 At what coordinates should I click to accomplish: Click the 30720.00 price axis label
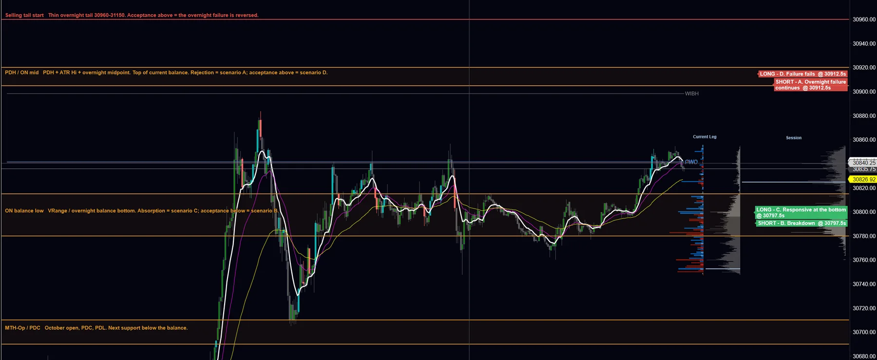click(x=864, y=308)
